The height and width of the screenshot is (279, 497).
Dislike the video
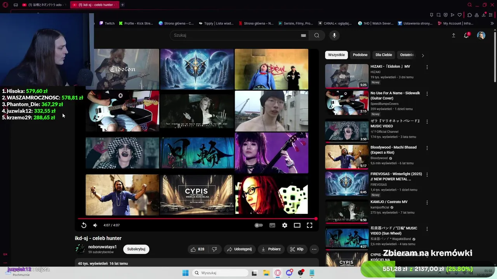click(x=214, y=249)
